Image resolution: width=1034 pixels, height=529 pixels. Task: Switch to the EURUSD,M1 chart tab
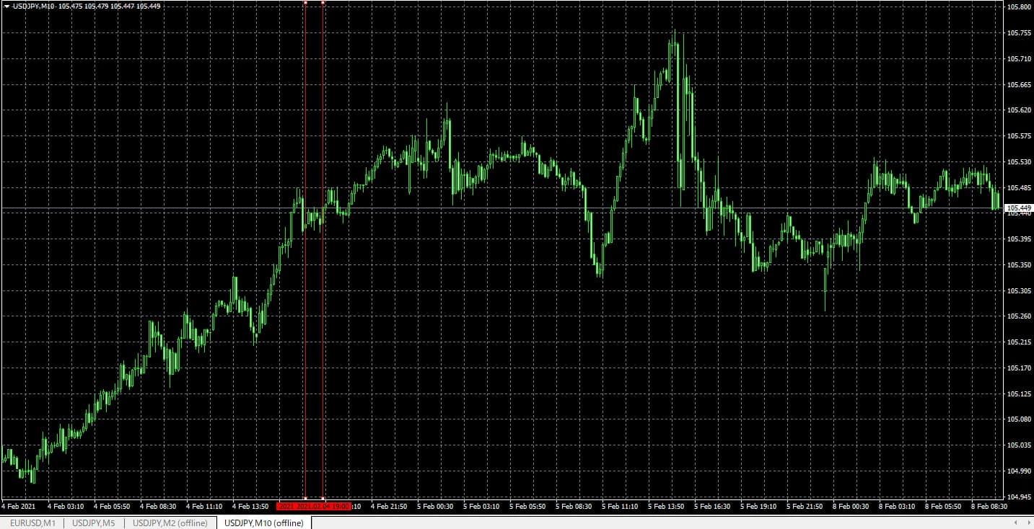point(32,523)
